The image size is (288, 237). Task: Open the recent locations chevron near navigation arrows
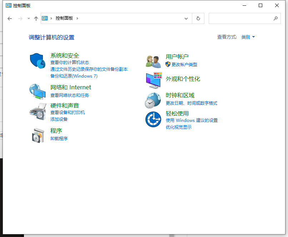29,19
